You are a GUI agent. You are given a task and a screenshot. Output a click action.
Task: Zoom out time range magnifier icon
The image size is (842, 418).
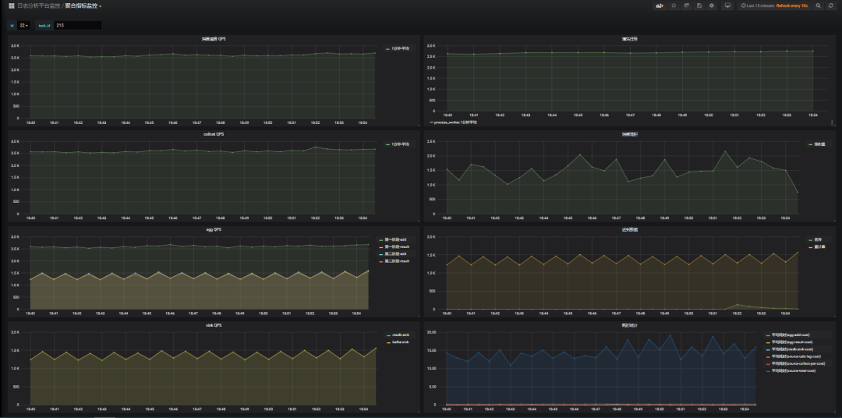(819, 5)
